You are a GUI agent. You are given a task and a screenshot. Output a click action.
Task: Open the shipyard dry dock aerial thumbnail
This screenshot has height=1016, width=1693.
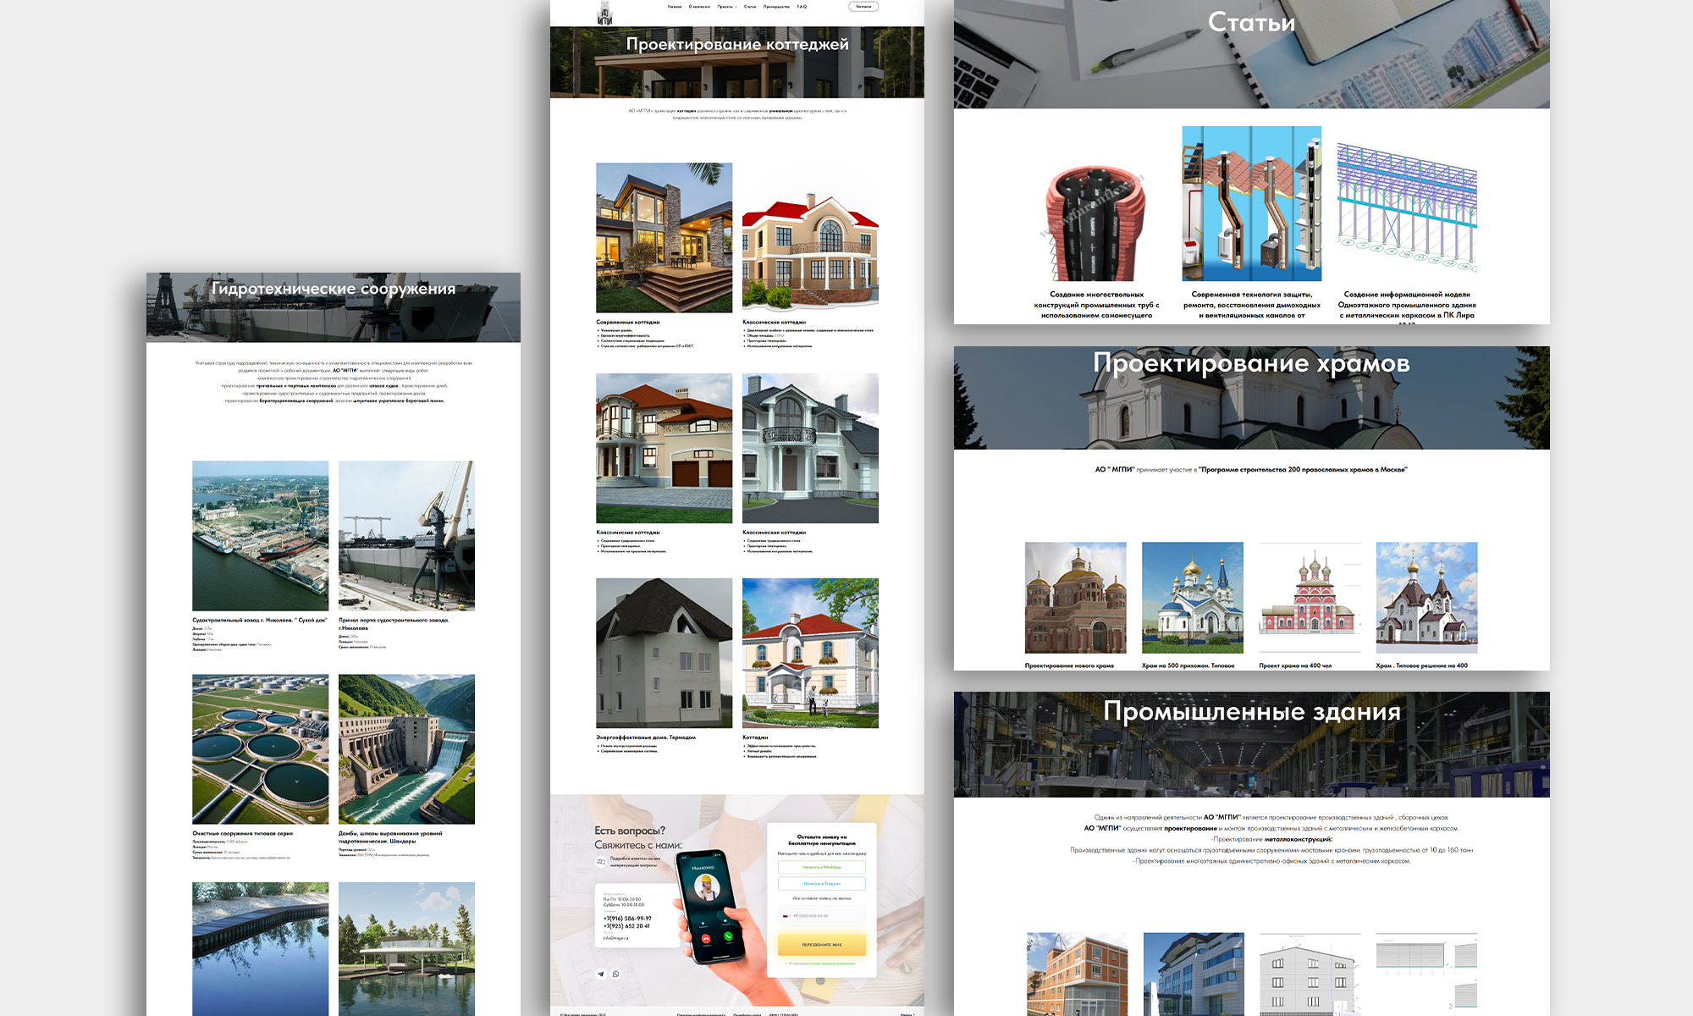[x=260, y=535]
